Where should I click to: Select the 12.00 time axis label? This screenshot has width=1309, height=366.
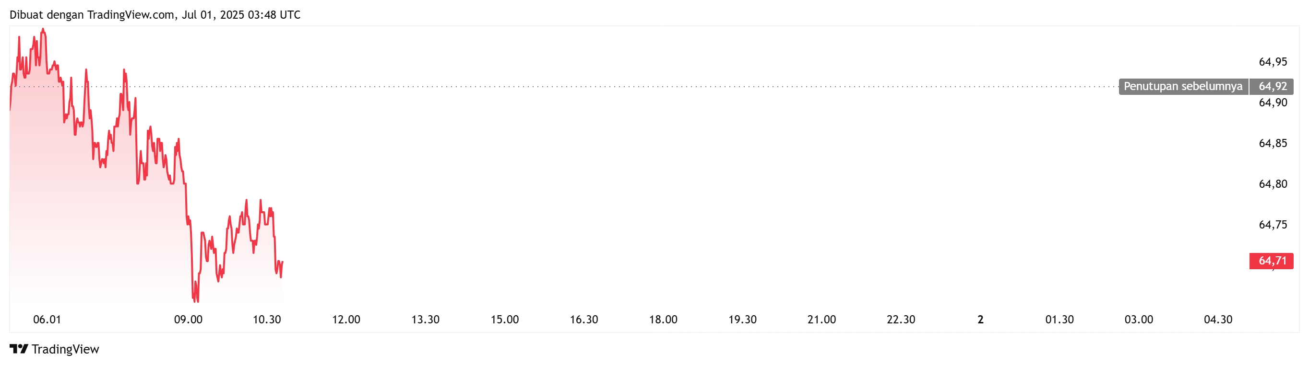point(346,320)
